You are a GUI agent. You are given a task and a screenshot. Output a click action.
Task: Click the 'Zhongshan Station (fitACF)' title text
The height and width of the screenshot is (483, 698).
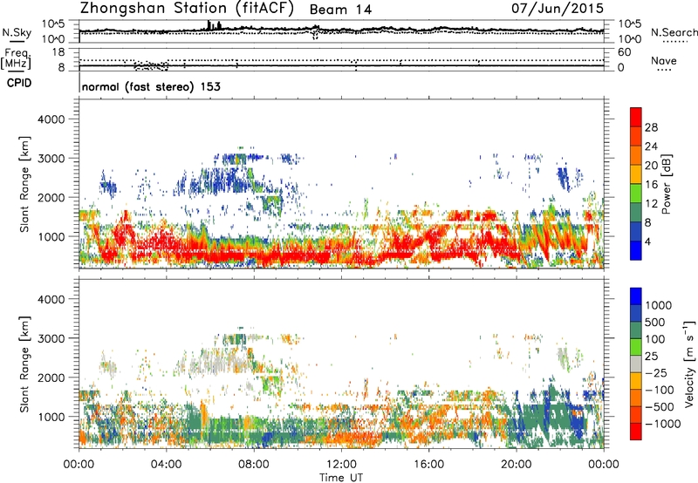(x=187, y=9)
